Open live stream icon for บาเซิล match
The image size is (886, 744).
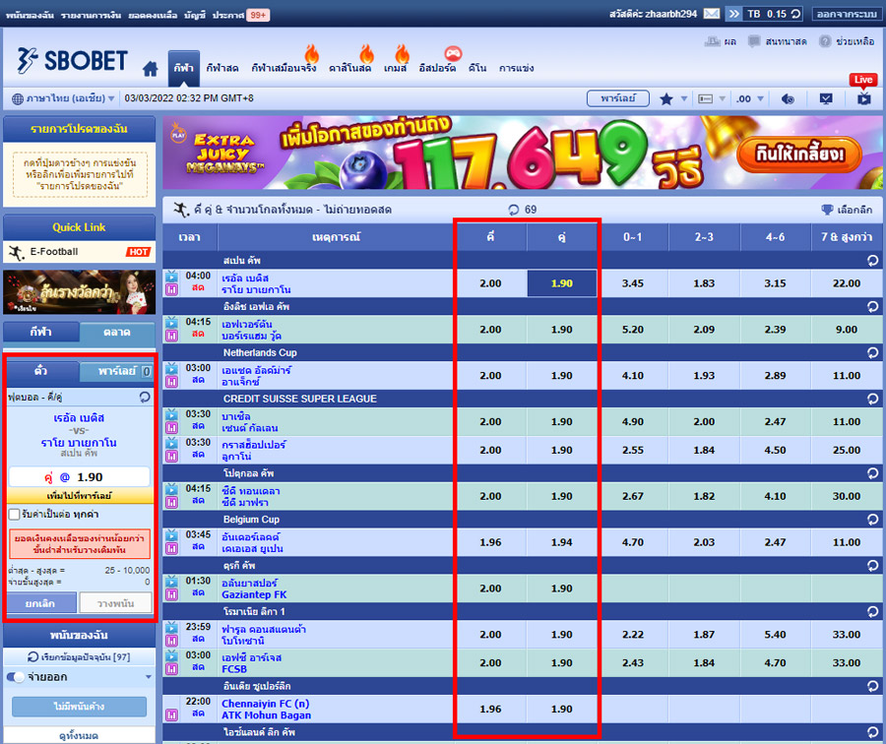pos(171,414)
